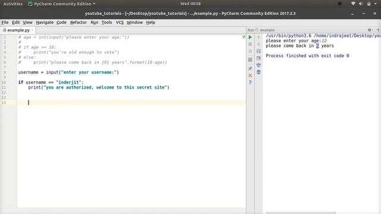Click the Stop process square icon

point(250,45)
